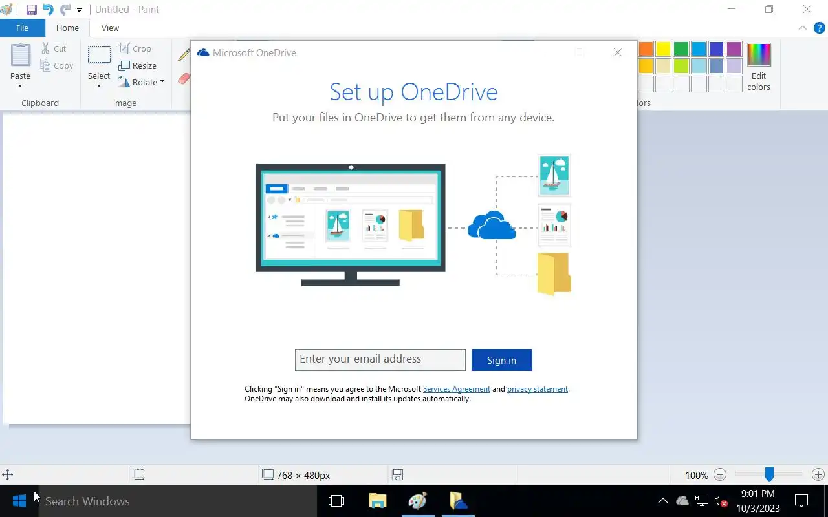Open the Windows Start menu
The width and height of the screenshot is (828, 517).
pos(19,501)
